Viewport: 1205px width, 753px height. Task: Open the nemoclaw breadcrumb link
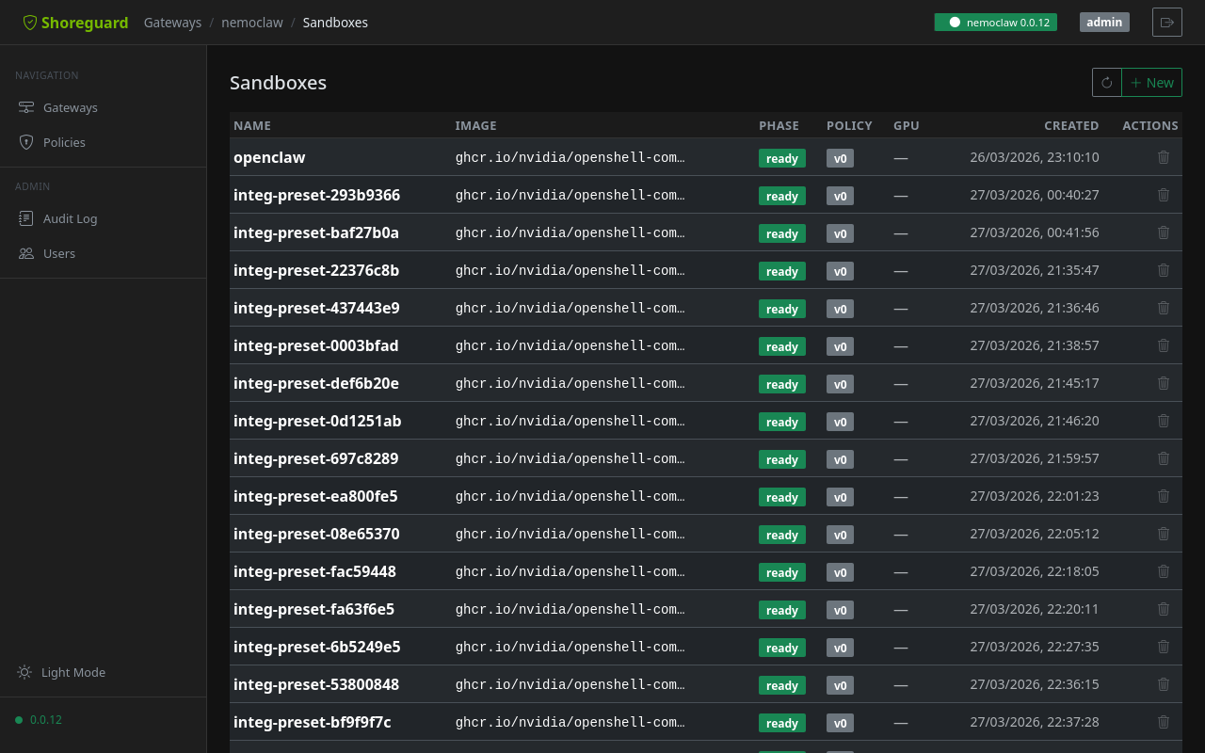(252, 22)
